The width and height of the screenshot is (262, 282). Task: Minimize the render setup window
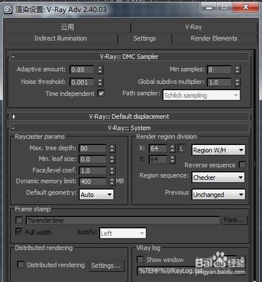coord(209,8)
